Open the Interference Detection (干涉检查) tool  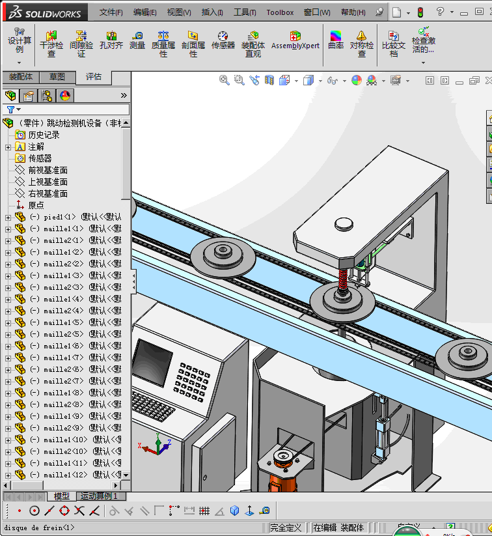51,44
